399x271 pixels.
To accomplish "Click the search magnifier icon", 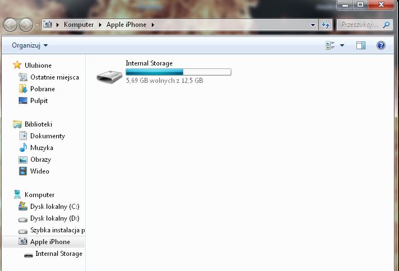I will (386, 25).
